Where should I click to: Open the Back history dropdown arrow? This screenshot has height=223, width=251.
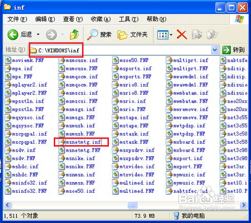[x=38, y=35]
